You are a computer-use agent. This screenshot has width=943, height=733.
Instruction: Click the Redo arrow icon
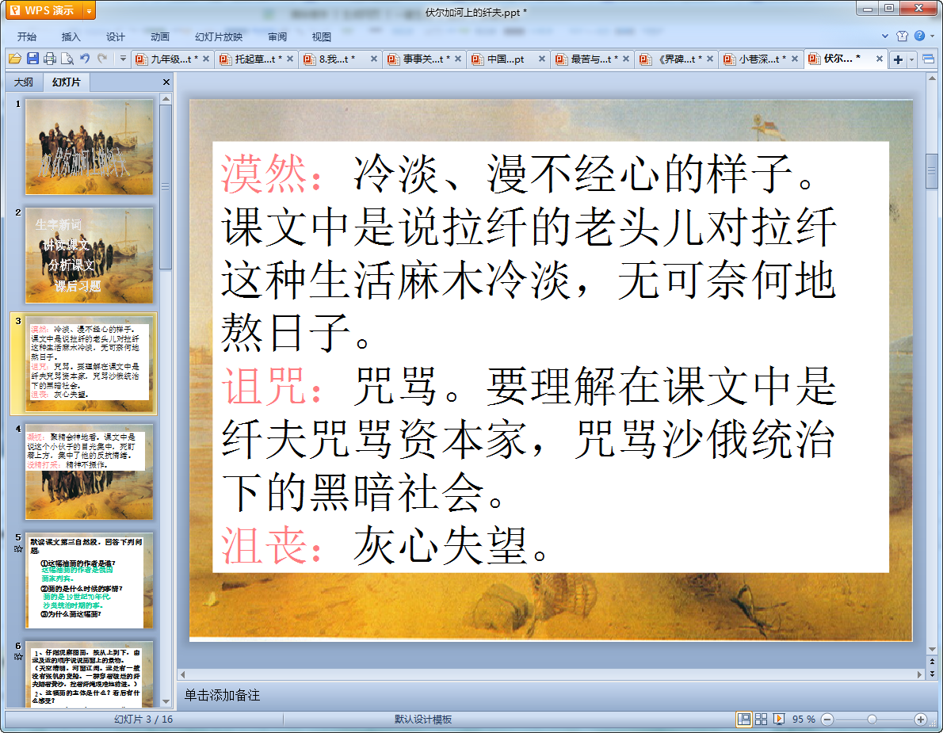(102, 59)
